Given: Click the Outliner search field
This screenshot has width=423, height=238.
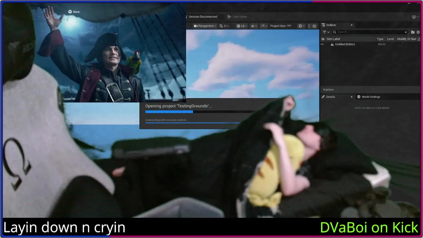Looking at the screenshot, I should coord(370,32).
